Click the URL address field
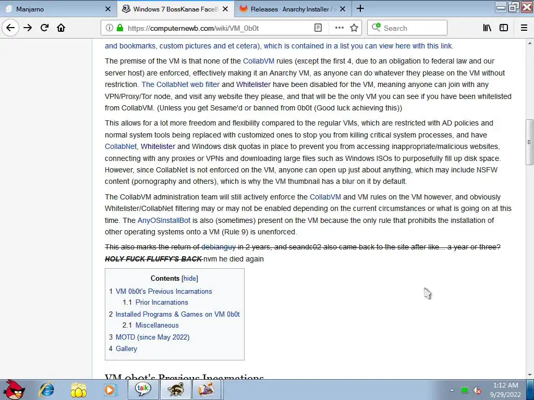Viewport: 534px width, 400px height. [218, 28]
